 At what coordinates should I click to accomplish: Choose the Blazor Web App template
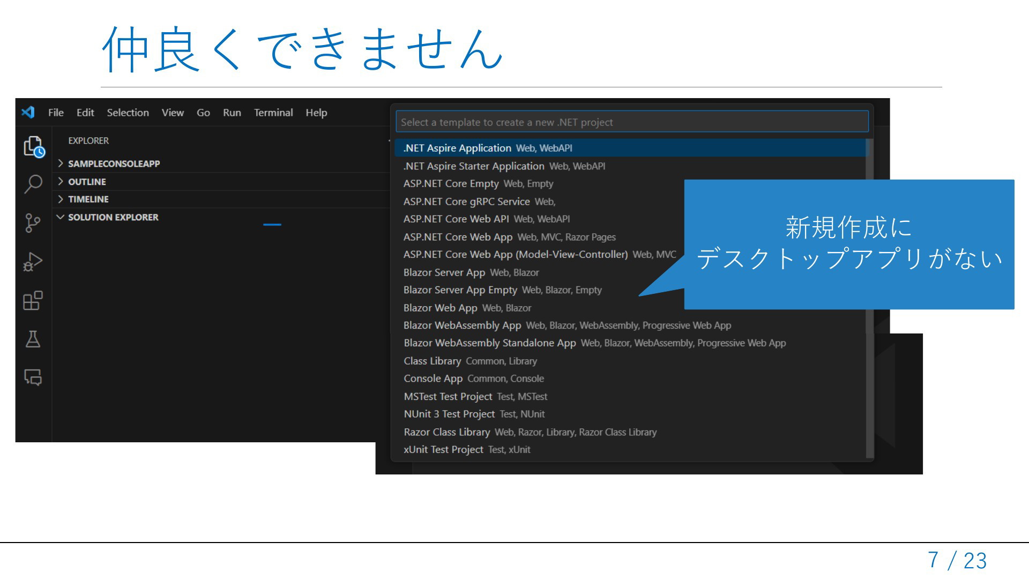pos(440,308)
